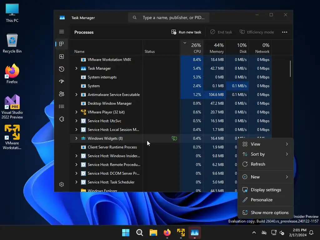Open Task Manager settings gear icon
Screen dimensions: 320x240
click(62, 184)
